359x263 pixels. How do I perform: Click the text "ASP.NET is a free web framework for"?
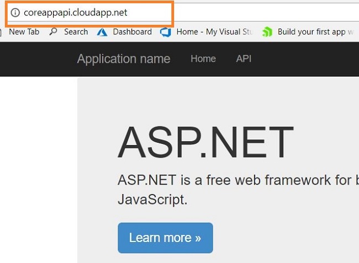click(234, 180)
